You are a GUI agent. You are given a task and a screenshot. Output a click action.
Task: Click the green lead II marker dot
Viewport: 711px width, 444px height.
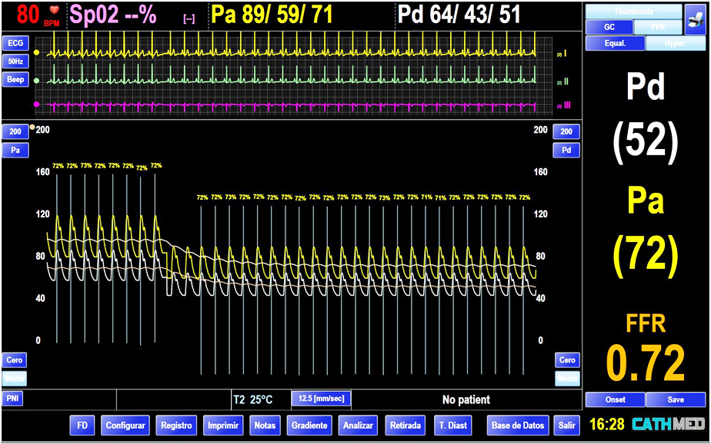(x=36, y=78)
